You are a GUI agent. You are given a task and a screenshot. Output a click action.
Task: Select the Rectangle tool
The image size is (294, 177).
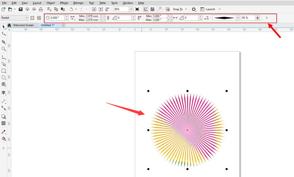tap(3, 71)
